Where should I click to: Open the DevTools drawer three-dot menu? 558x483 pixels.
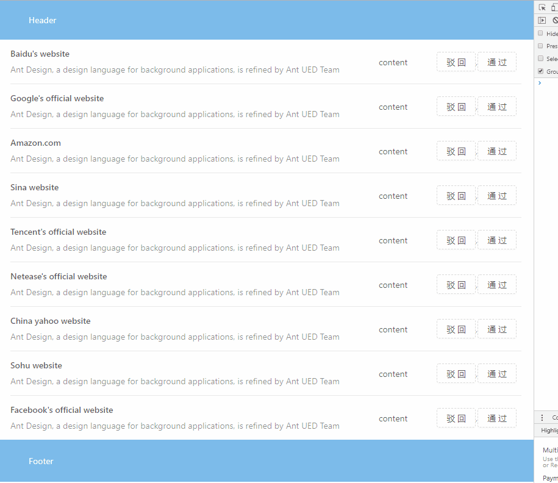tap(542, 418)
